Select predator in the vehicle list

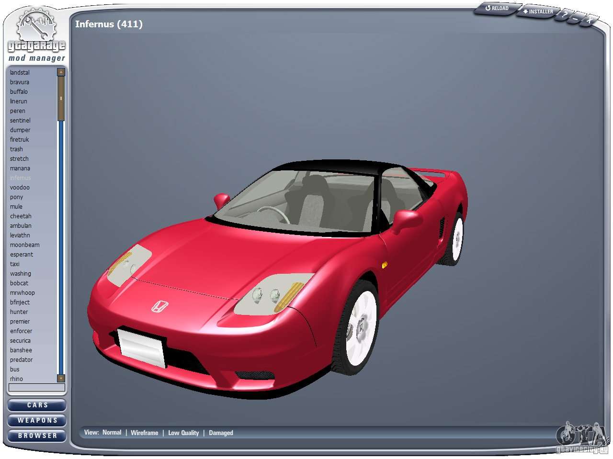tap(22, 360)
